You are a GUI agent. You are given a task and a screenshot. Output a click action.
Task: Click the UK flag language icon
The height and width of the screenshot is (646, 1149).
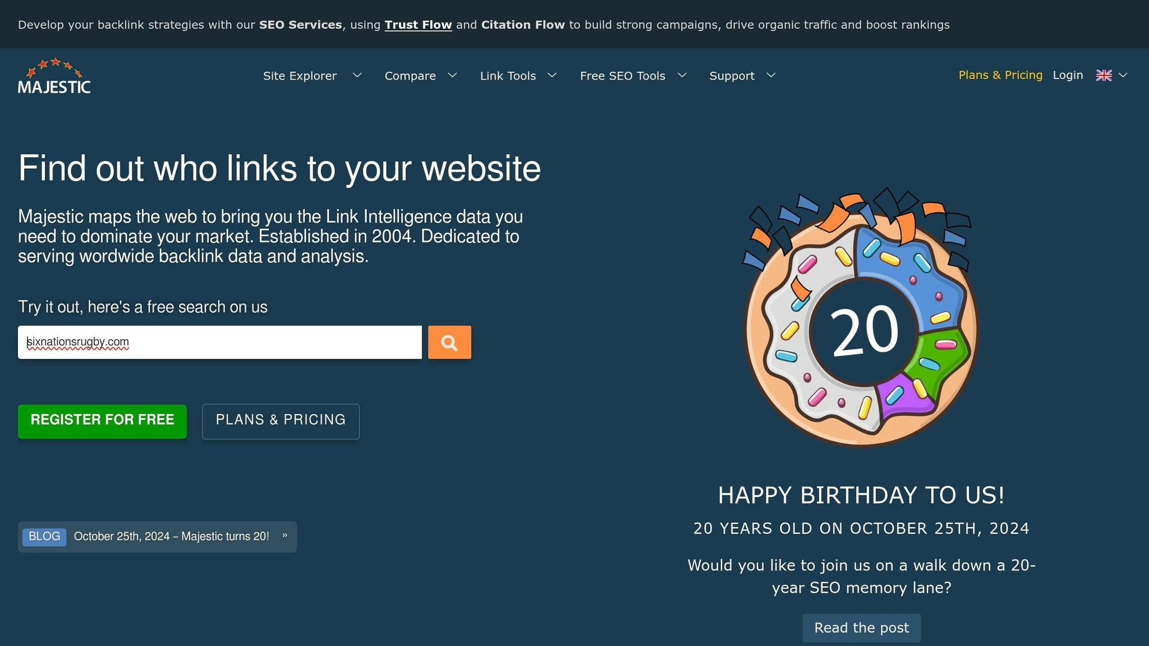[x=1104, y=75]
